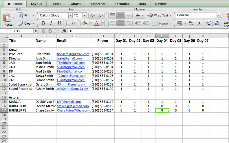Screen dimensions: 229x143
Task: Open the abc orientation dropdown
Action: [x=140, y=15]
